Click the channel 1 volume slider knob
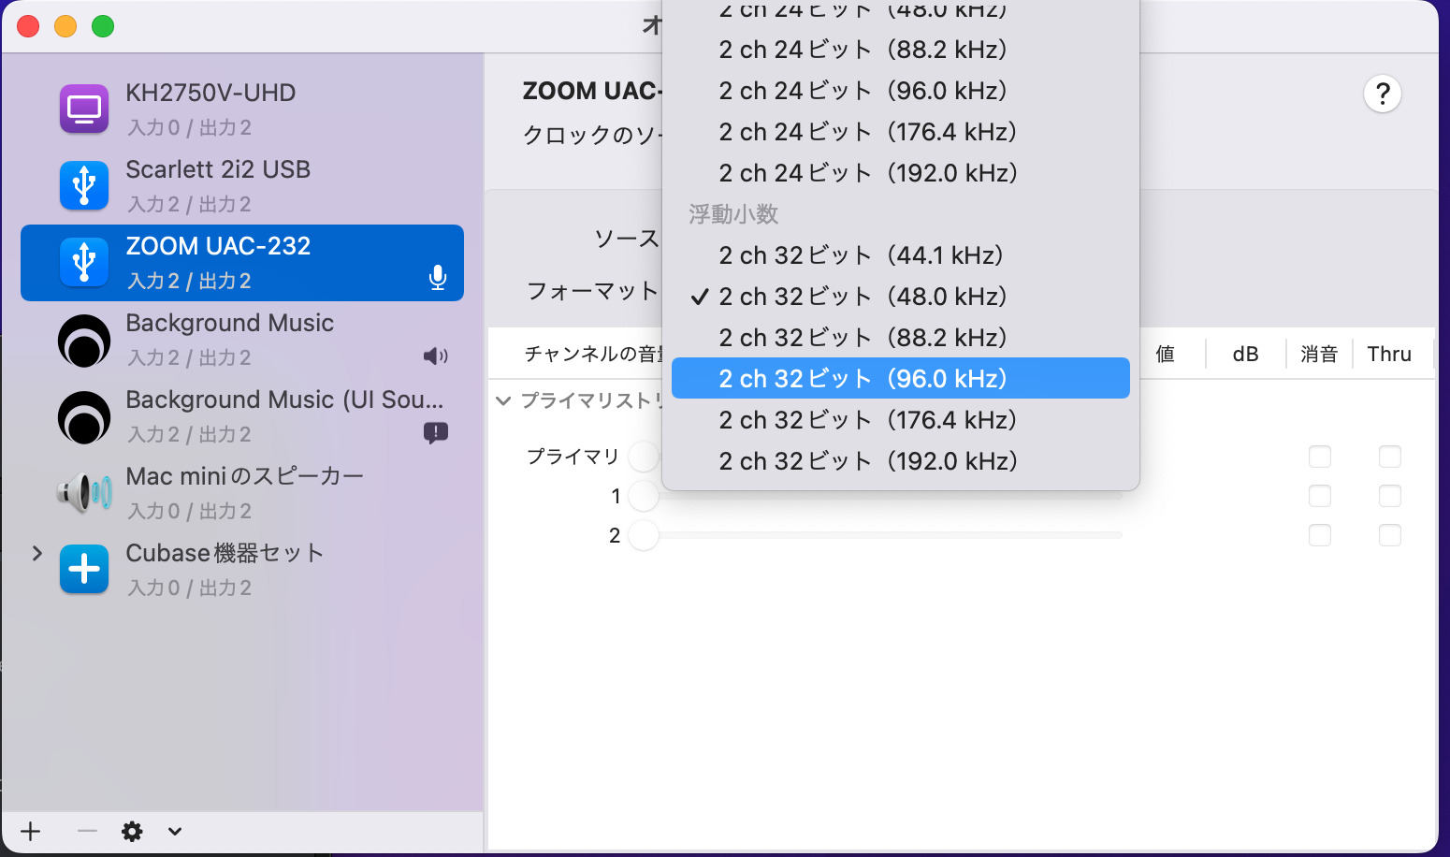Image resolution: width=1450 pixels, height=857 pixels. pos(644,496)
